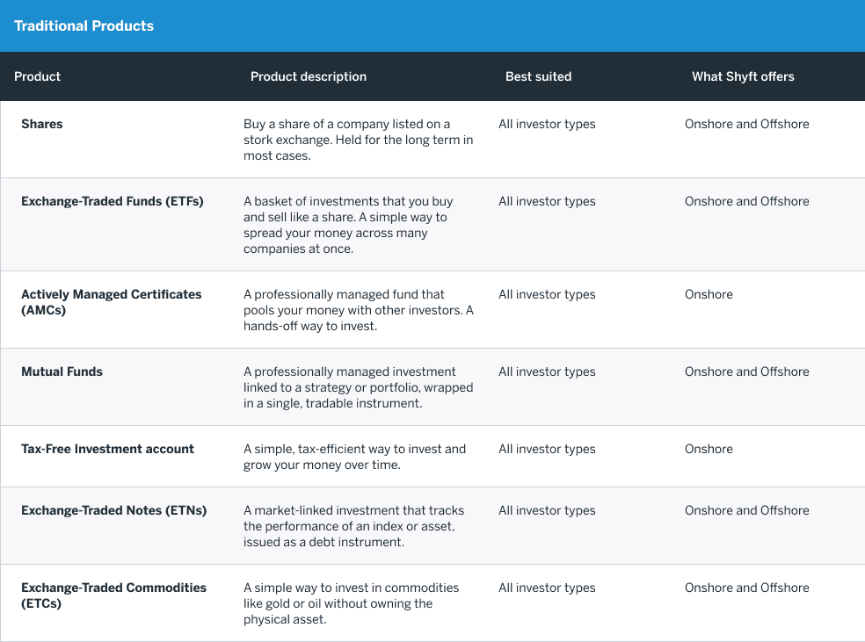Select the Product column header
865x642 pixels.
pos(38,76)
